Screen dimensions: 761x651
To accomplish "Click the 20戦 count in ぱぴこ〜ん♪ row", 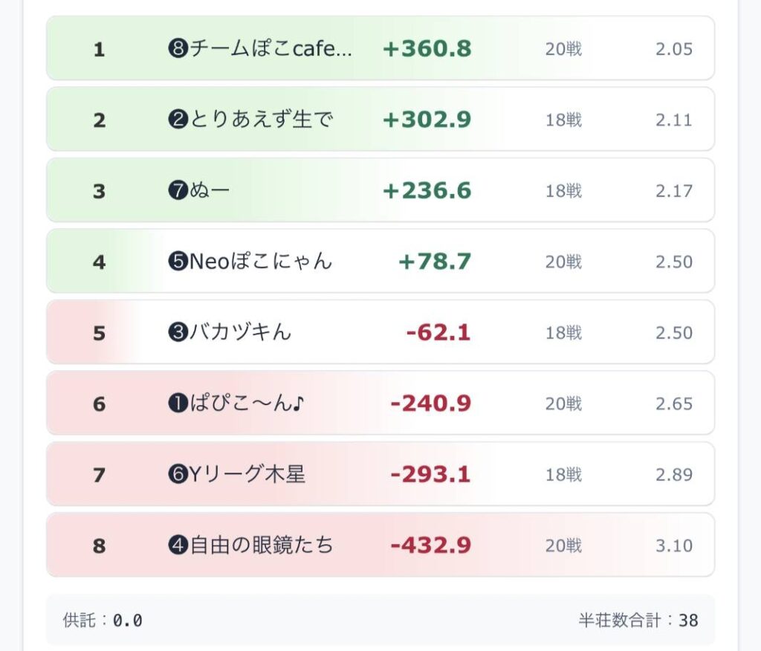I will (563, 404).
